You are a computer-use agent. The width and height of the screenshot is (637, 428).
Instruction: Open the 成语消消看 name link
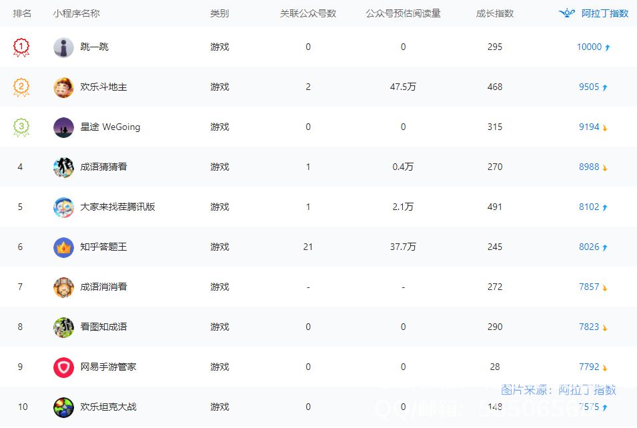click(103, 287)
